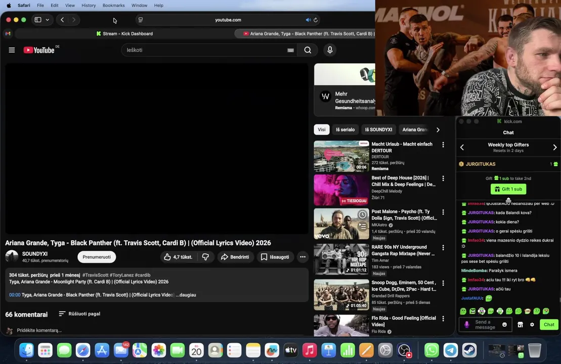Open options menu for RARE 90s NY Underground
The image size is (561, 364).
click(443, 247)
